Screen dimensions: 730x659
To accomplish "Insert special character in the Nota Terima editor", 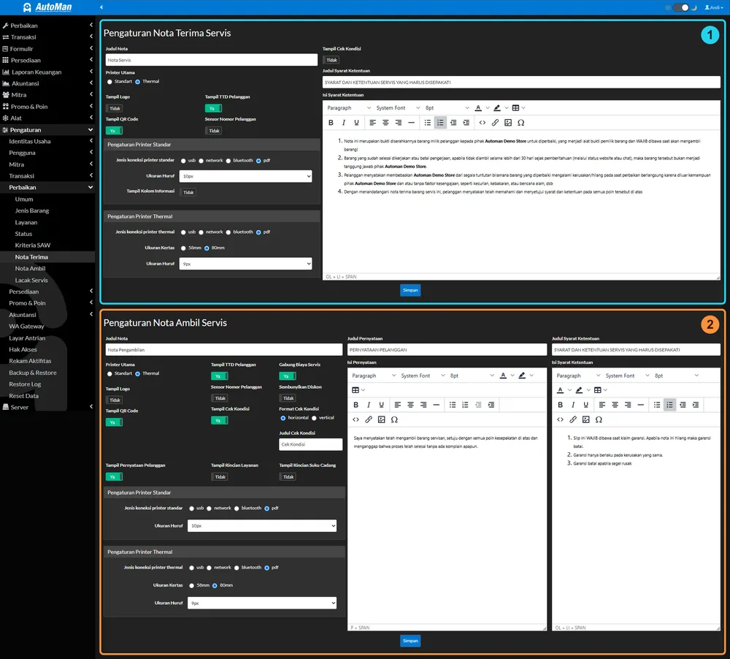I will point(521,123).
